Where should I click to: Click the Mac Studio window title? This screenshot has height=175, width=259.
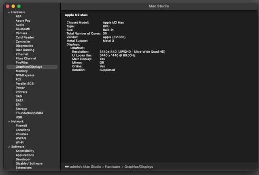coord(159,6)
